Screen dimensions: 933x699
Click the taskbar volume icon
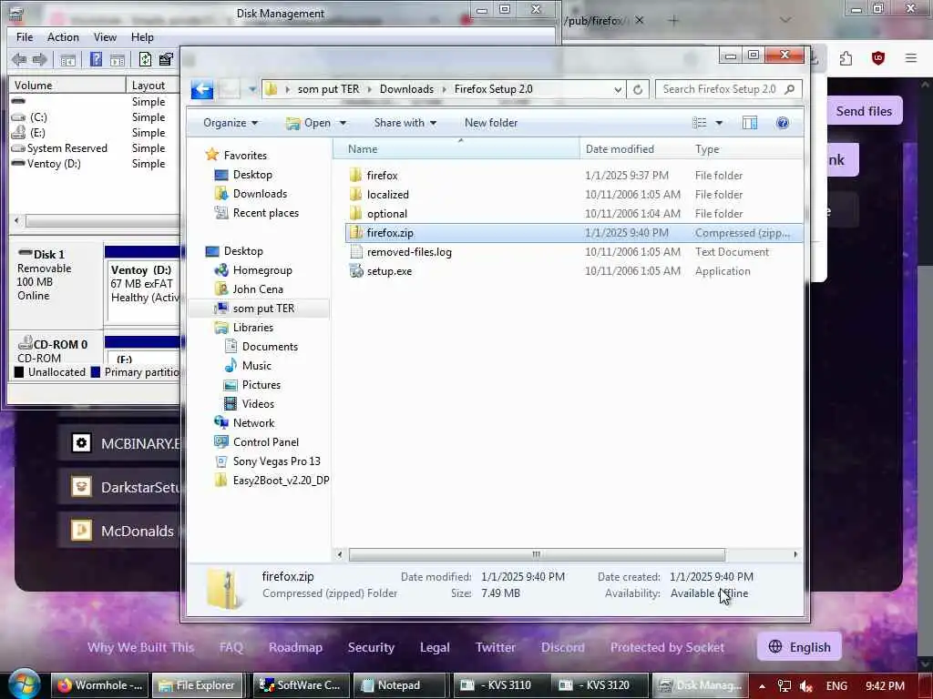tap(805, 686)
